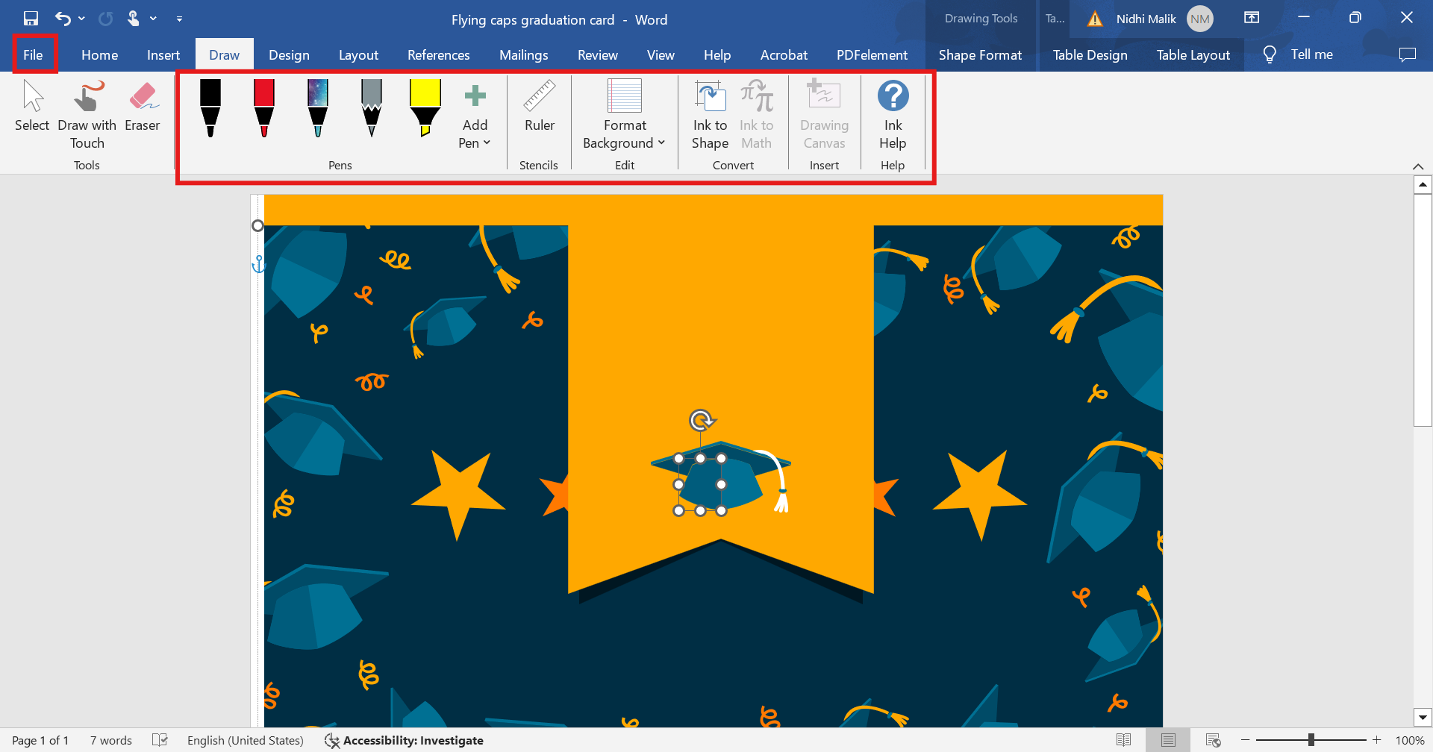Click the account warning triangle icon
This screenshot has height=752, width=1433.
tap(1095, 19)
